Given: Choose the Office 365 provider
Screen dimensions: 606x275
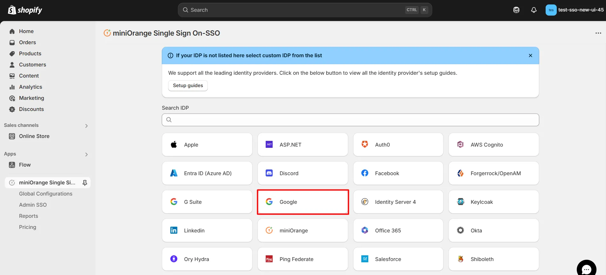Looking at the screenshot, I should click(398, 230).
